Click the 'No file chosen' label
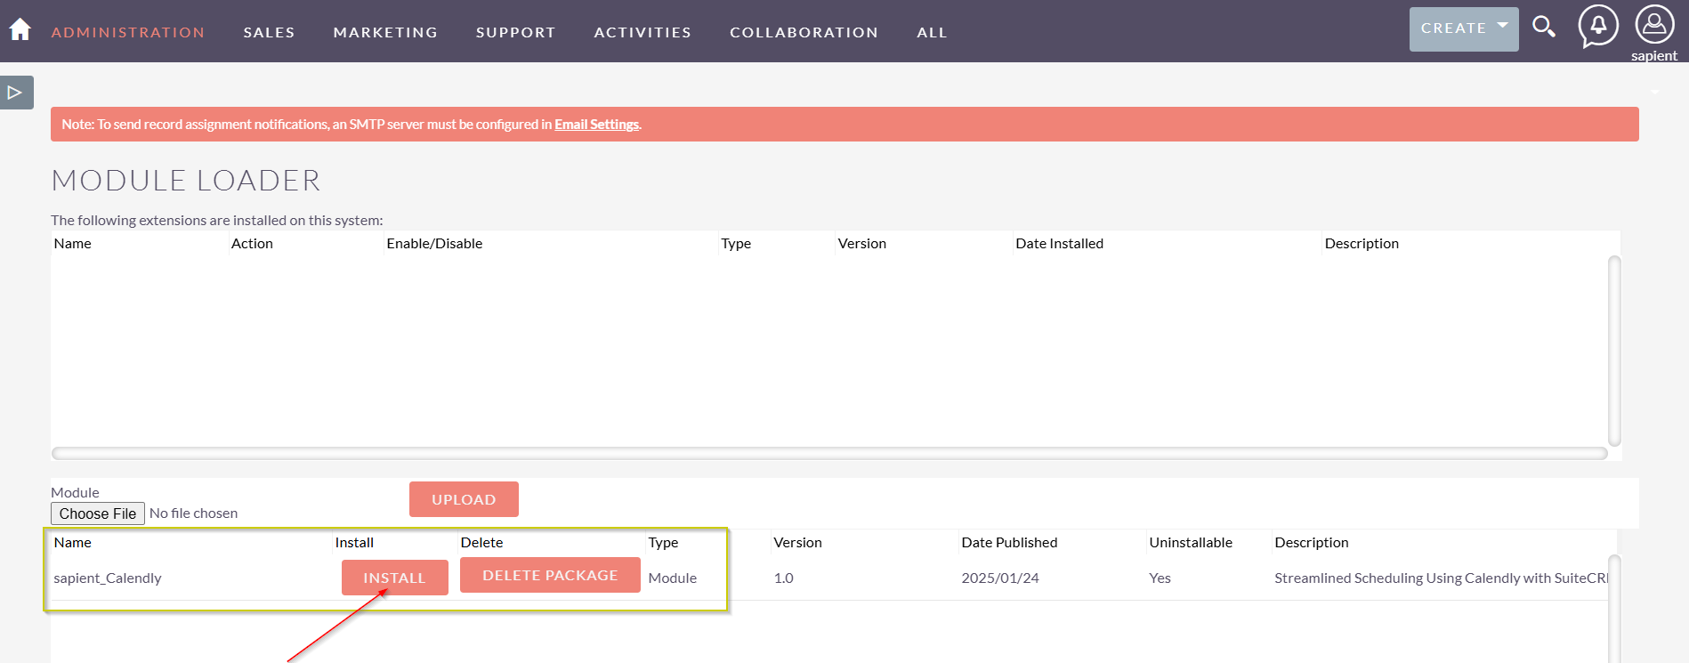The width and height of the screenshot is (1689, 663). coord(193,513)
